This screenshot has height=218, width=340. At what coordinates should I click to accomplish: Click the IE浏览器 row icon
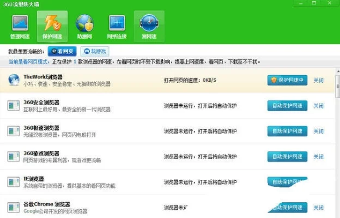coord(14,182)
